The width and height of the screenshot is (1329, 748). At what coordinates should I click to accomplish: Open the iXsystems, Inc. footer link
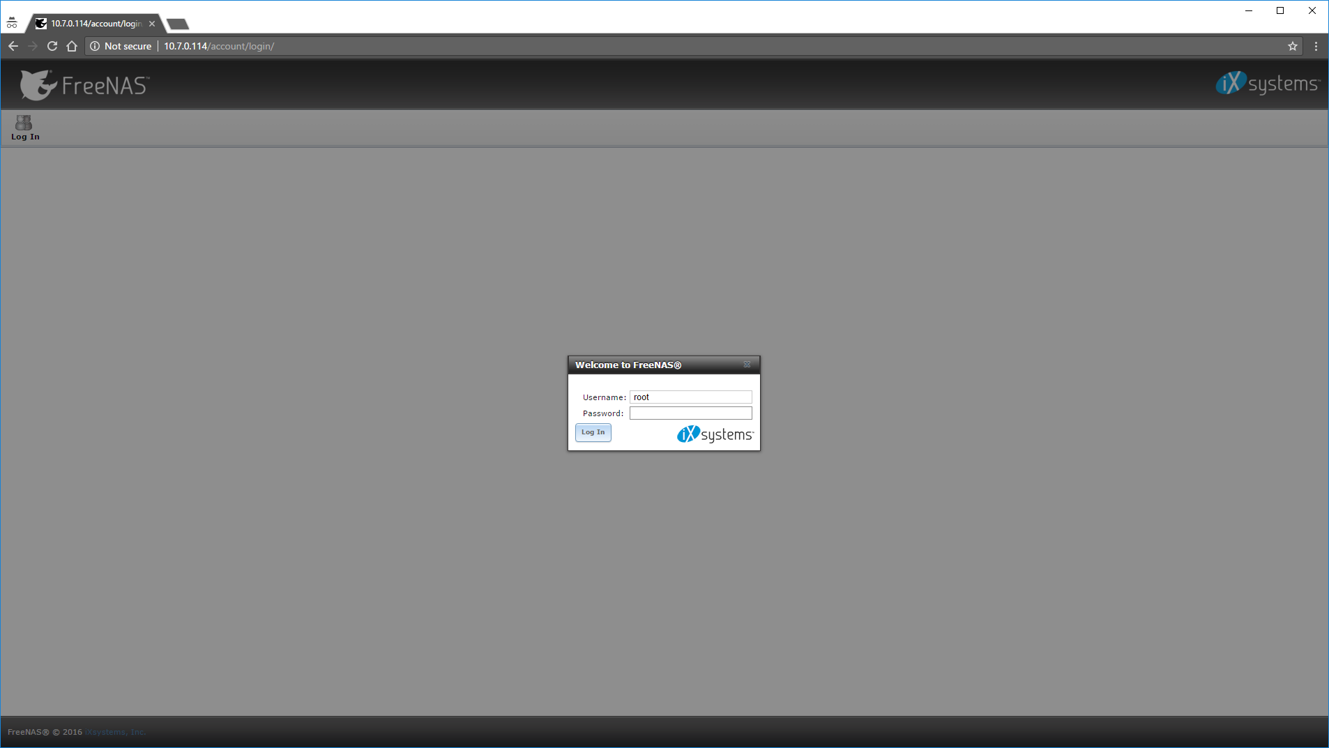coord(115,732)
